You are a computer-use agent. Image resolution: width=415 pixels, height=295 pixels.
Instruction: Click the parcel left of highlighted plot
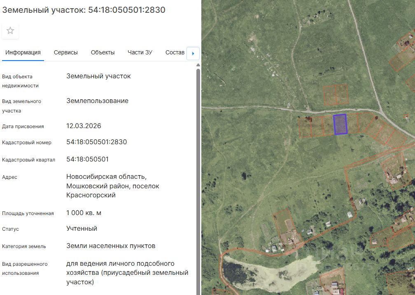click(x=328, y=126)
